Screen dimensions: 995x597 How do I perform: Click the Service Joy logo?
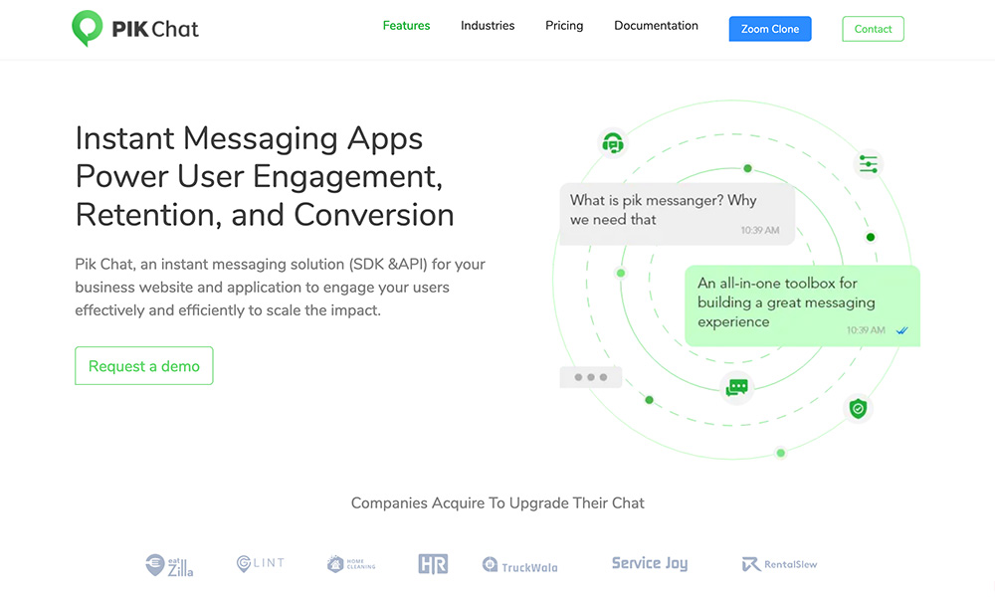[649, 563]
